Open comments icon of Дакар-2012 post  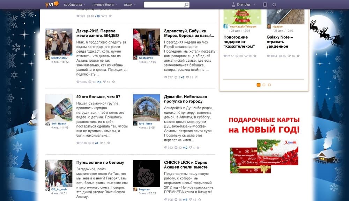coord(90,82)
